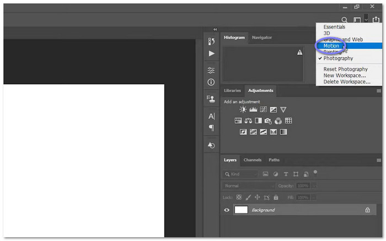Add a Posterize adjustment

[x=253, y=132]
